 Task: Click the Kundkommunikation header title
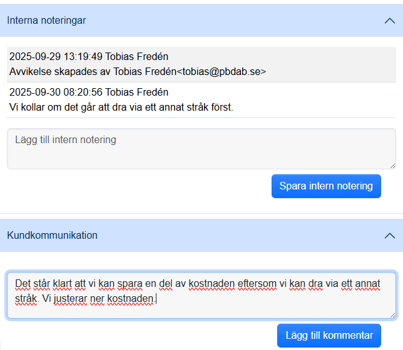[x=53, y=236]
